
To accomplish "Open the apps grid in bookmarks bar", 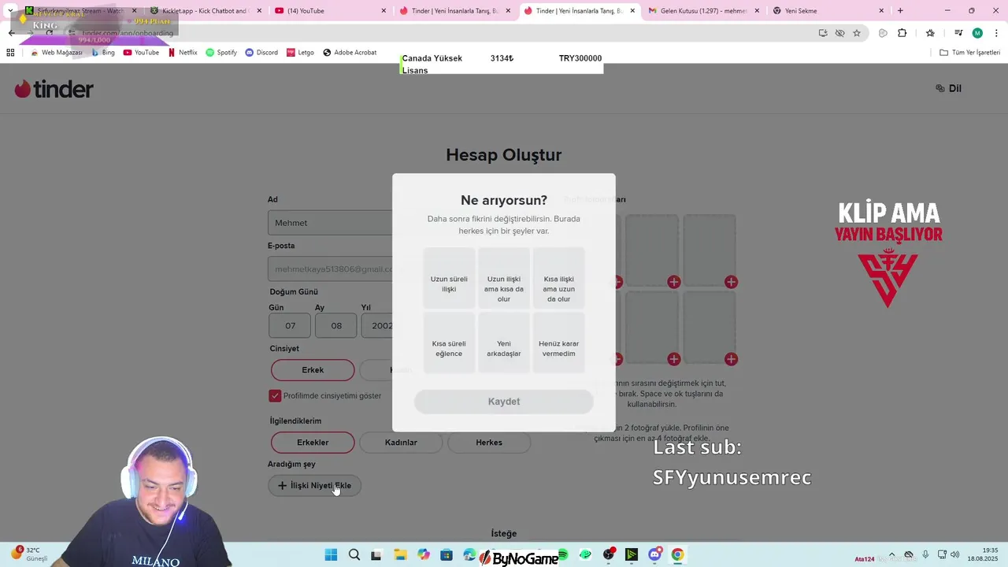I will coord(10,53).
